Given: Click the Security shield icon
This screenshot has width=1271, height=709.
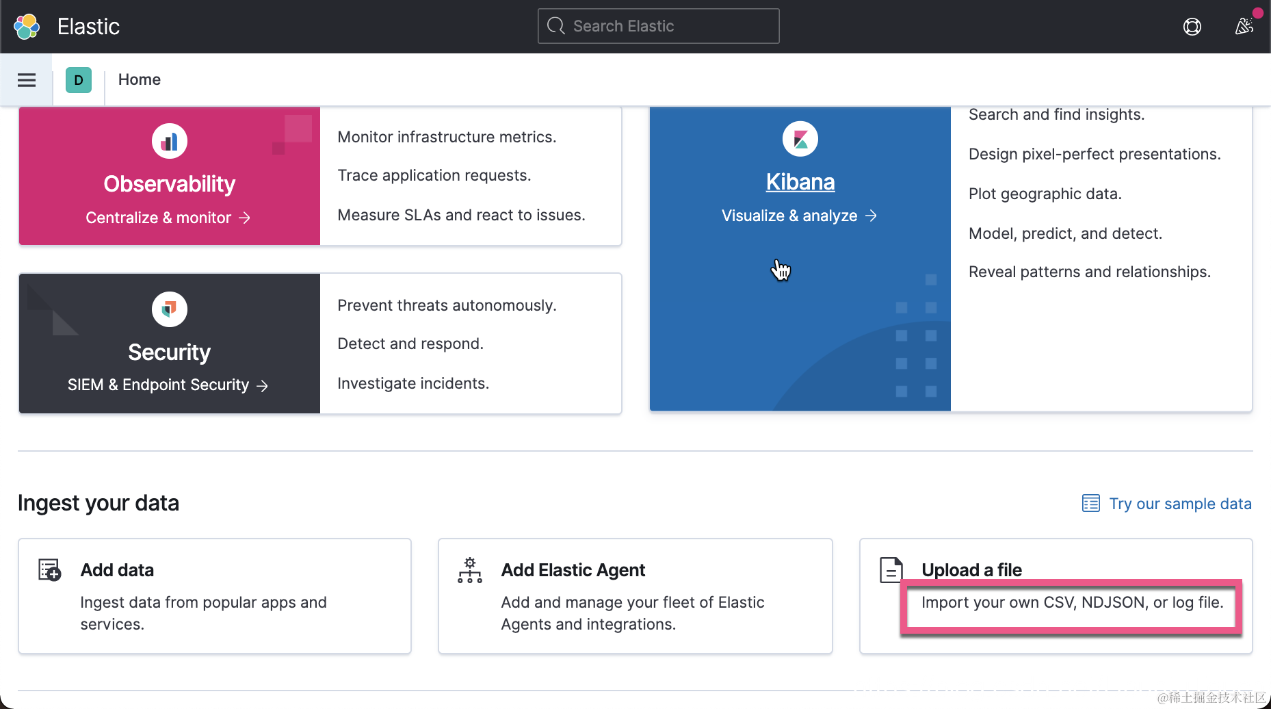Looking at the screenshot, I should pyautogui.click(x=169, y=309).
